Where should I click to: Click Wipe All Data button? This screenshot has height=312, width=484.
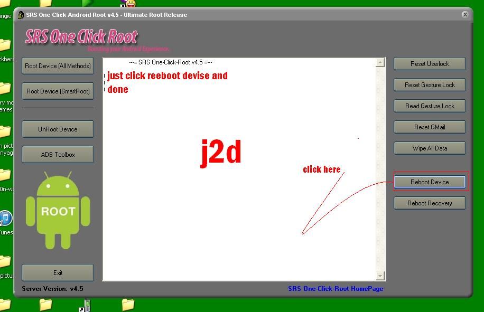tap(430, 148)
